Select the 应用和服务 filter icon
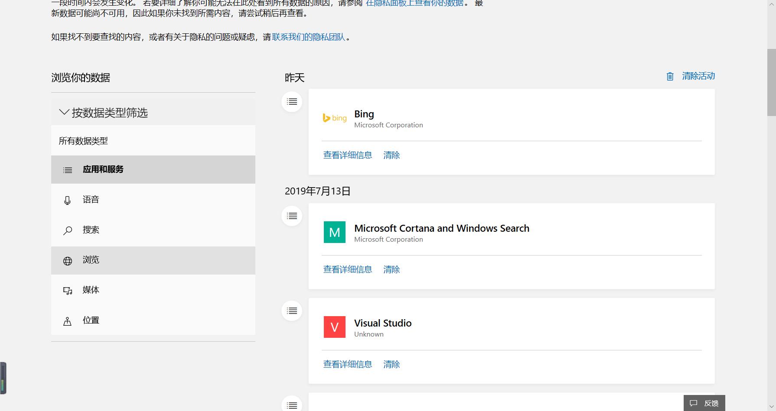 coord(68,170)
